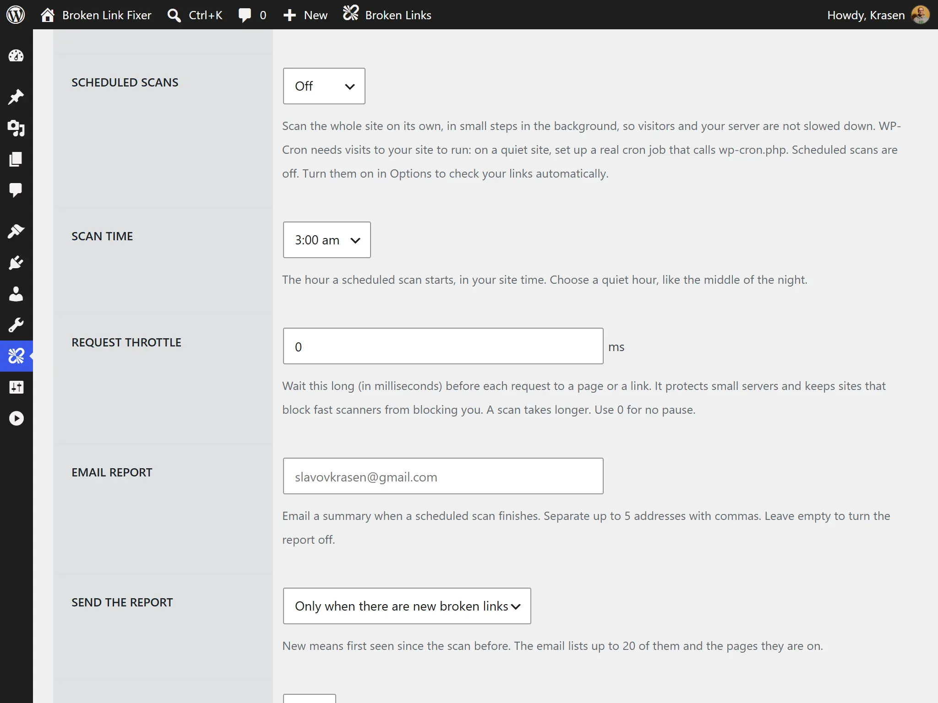The height and width of the screenshot is (703, 938).
Task: Open the comments bubble in admin bar
Action: [252, 15]
